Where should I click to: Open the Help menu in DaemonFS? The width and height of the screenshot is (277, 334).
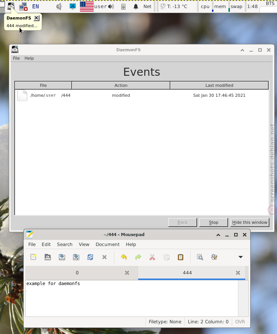[29, 58]
